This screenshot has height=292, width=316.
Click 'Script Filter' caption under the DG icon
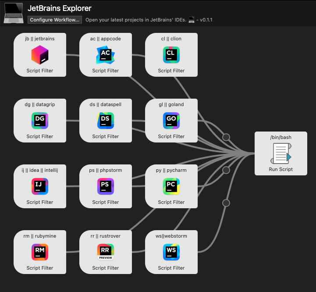click(x=40, y=136)
